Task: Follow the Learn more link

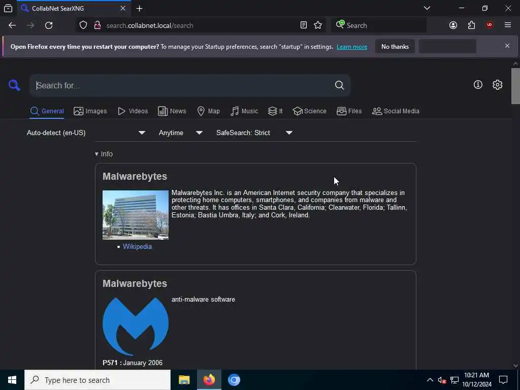Action: [352, 47]
